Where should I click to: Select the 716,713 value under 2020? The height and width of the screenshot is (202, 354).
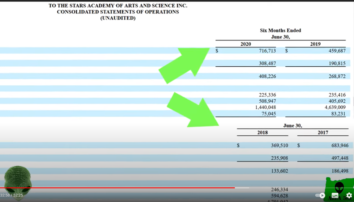pyautogui.click(x=267, y=51)
